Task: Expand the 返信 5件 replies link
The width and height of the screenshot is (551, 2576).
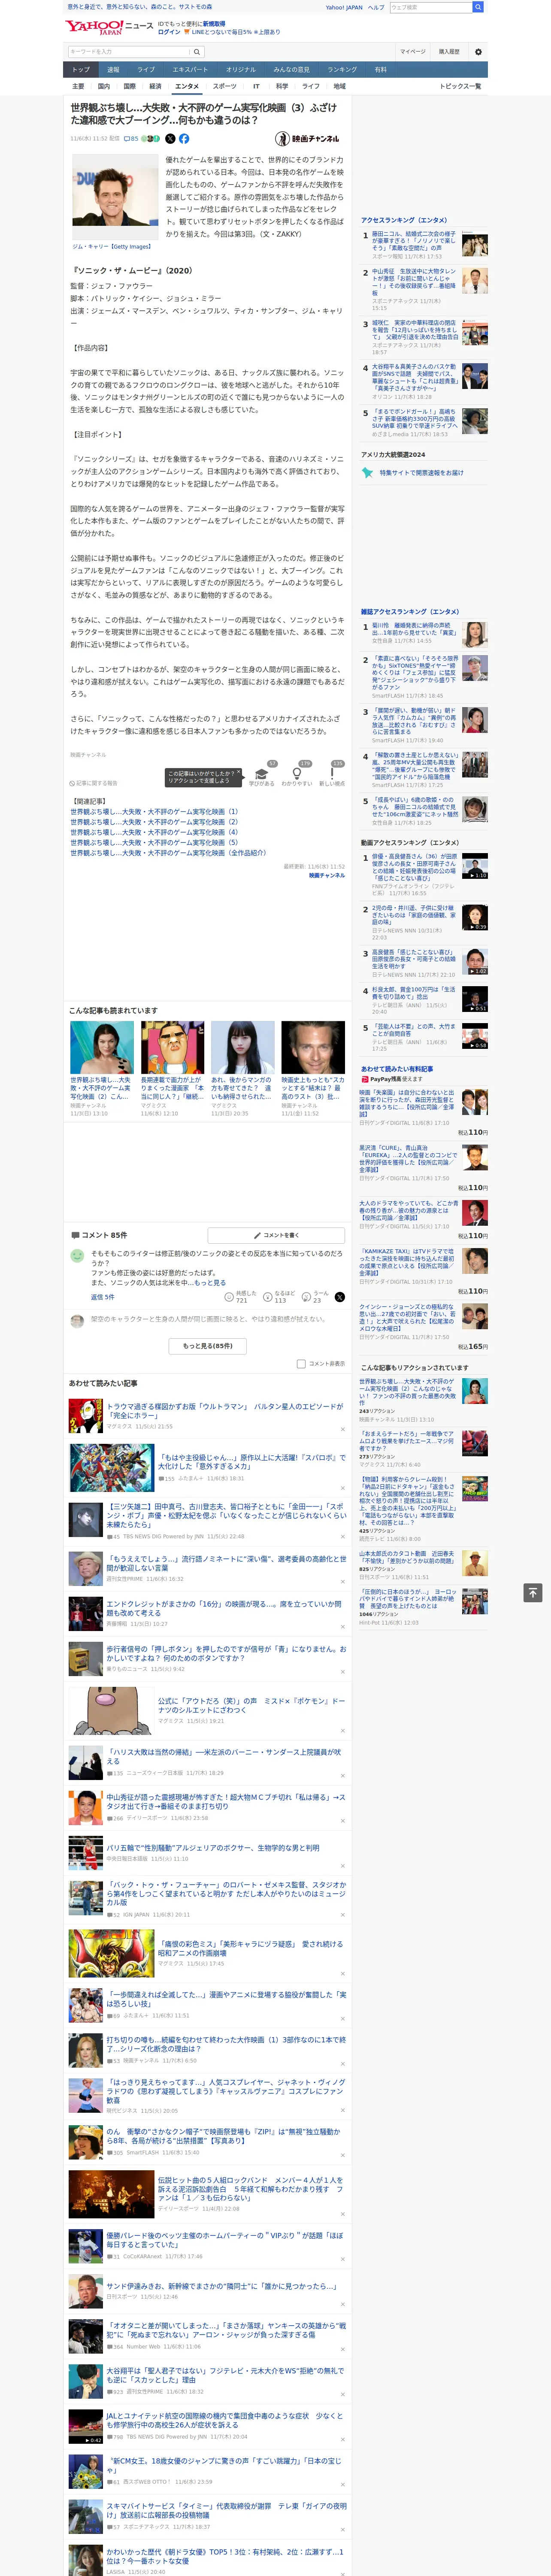Action: [103, 1297]
